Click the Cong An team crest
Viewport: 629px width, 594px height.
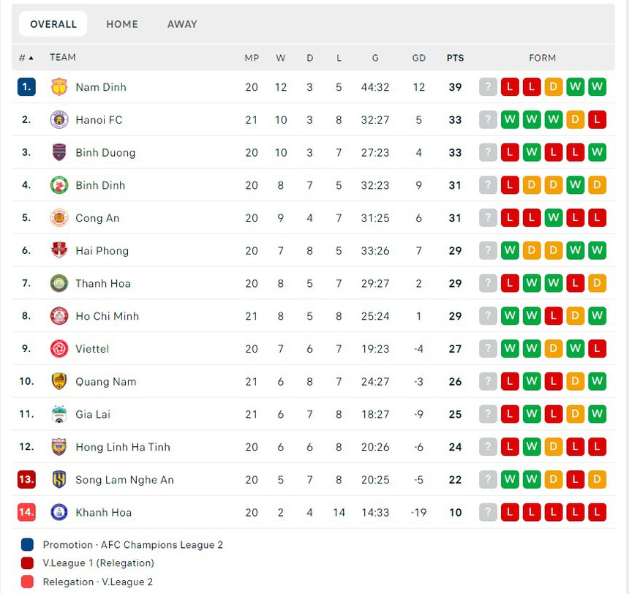[59, 217]
